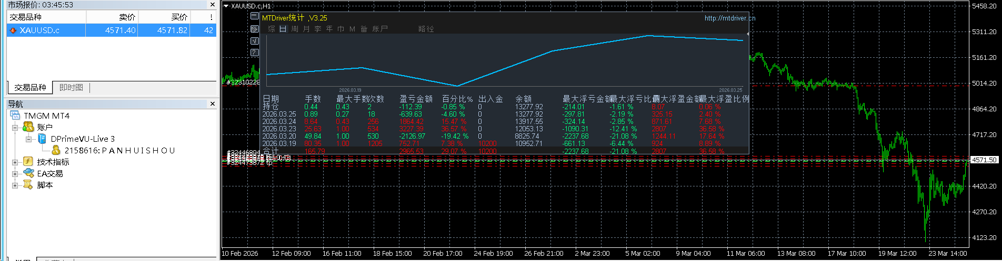Select the M tab in MTDriver
Image resolution: width=1002 pixels, height=261 pixels.
point(352,29)
